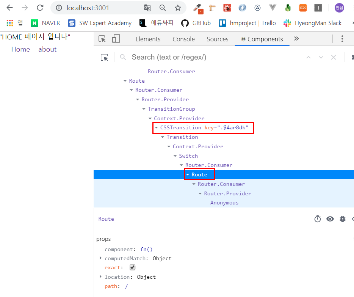Click the suspend stopwatch icon for Route
This screenshot has height=297, width=354.
(x=318, y=219)
